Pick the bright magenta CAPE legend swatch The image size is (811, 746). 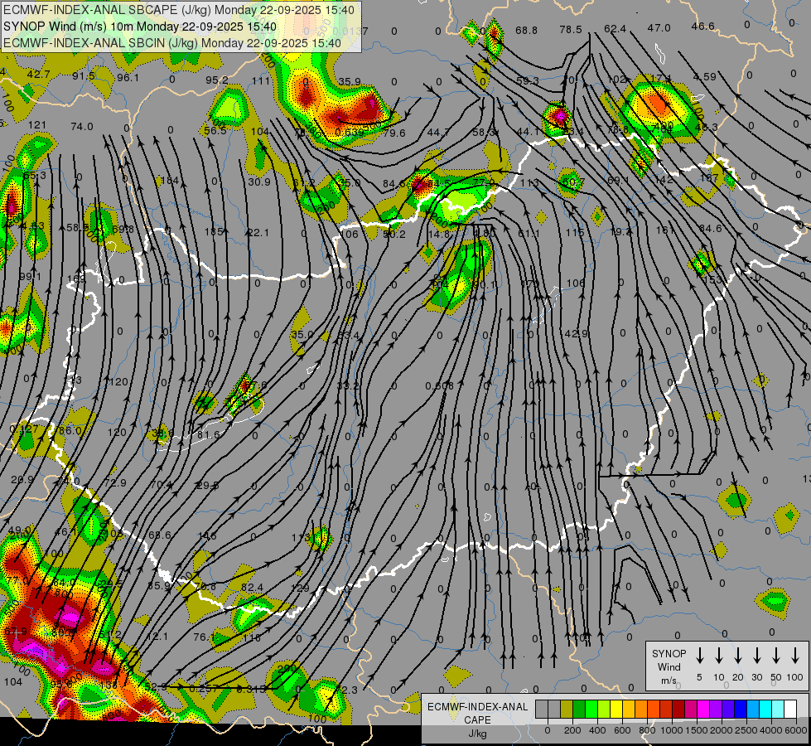703,709
